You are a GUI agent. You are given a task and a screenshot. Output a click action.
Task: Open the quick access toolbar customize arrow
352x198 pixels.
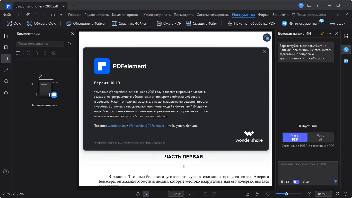(x=61, y=15)
